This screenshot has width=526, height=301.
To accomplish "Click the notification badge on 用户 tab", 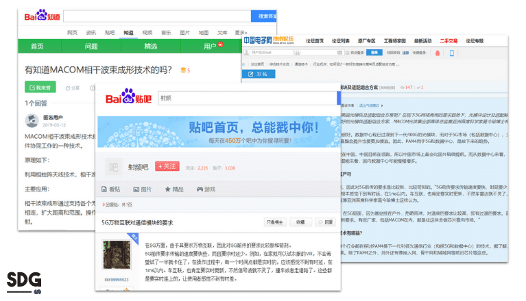I will coord(220,44).
